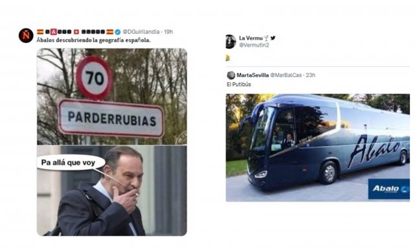
Task: Click the laughing emoji under @Vermutin2
Action: pos(228,58)
